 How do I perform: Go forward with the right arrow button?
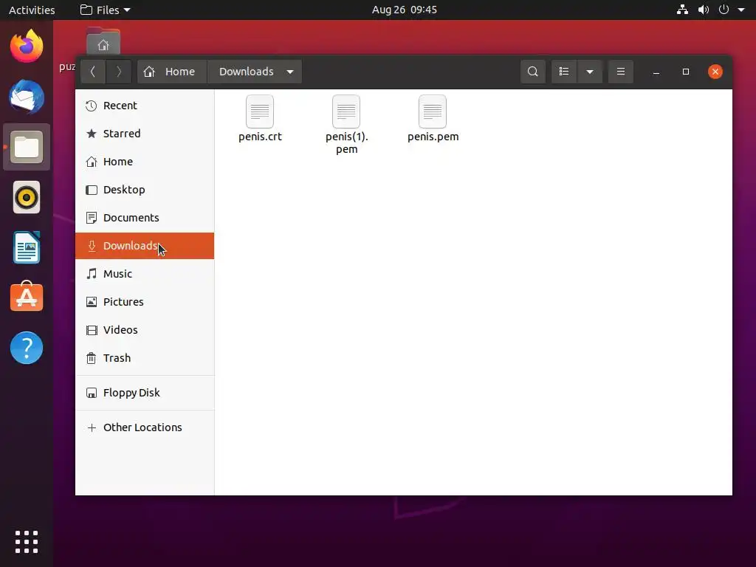click(x=119, y=72)
